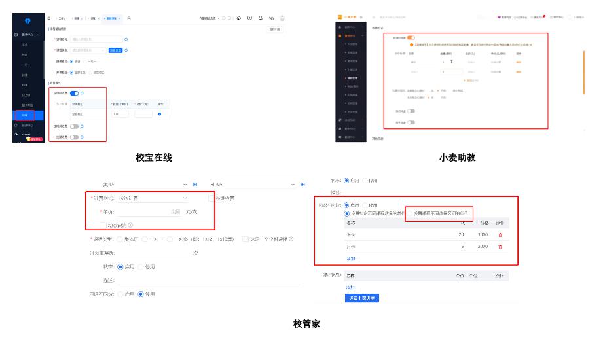Click the chat bubbles icon in 校宝在线 header
The width and height of the screenshot is (603, 337).
tap(272, 18)
